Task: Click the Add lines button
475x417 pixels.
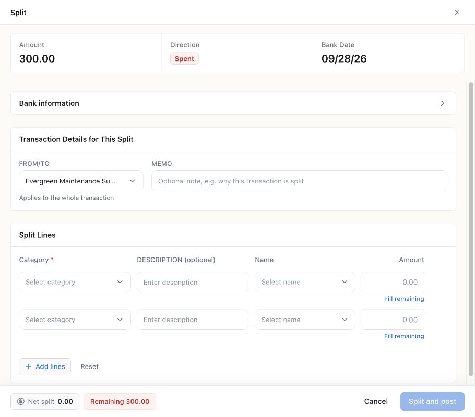Action: [x=45, y=366]
